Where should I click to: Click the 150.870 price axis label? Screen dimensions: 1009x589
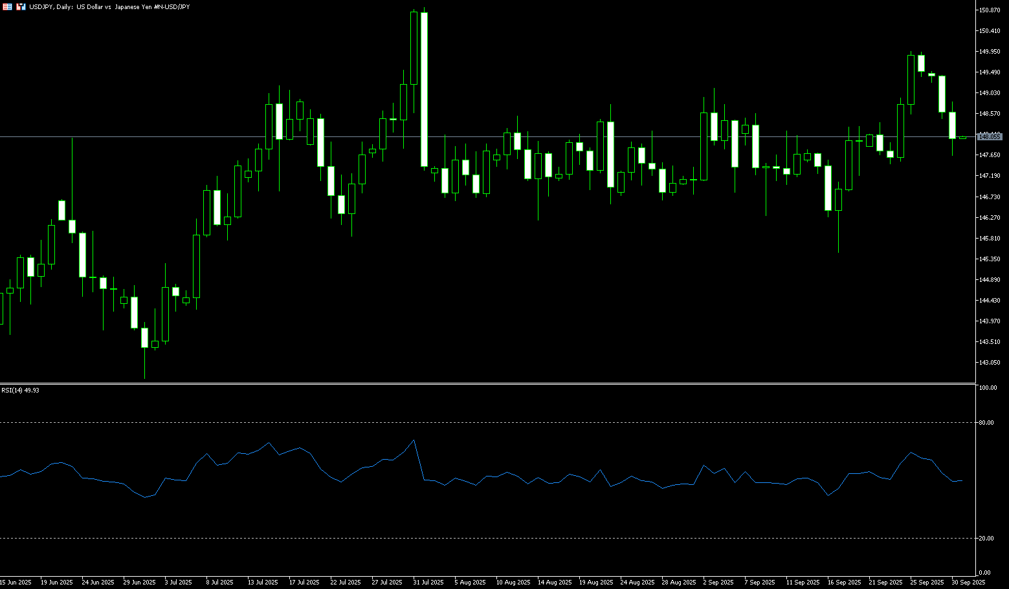(990, 10)
